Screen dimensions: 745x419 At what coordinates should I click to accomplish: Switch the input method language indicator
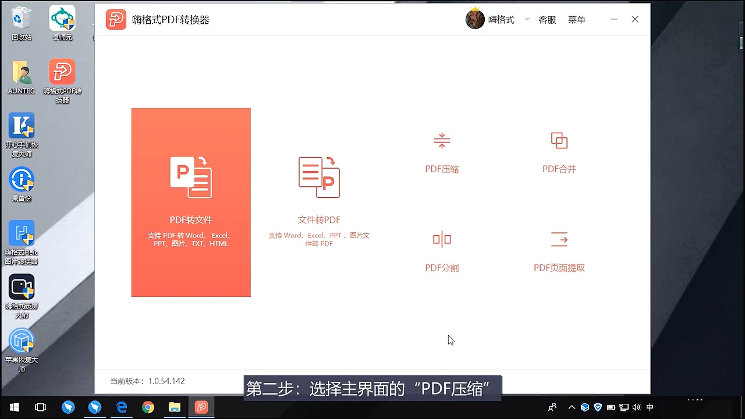(650, 407)
